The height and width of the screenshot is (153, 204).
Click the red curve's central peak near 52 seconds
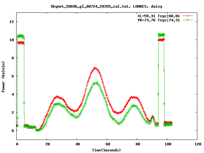click(95, 68)
